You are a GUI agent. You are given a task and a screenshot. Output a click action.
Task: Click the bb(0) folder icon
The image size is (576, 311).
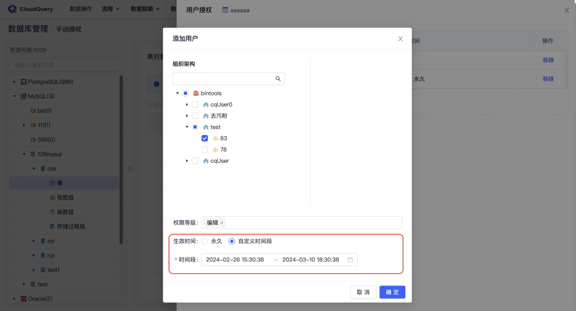tap(33, 110)
